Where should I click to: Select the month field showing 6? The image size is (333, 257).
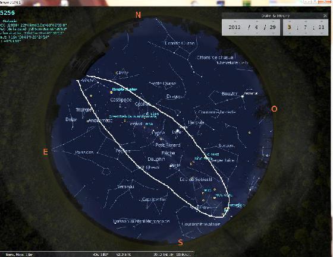[256, 27]
